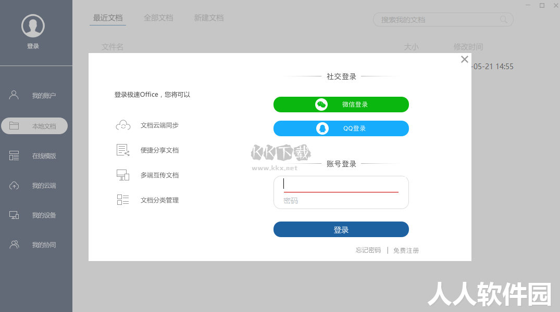This screenshot has height=312, width=560.
Task: Click the document category management (文档分类管理) icon
Action: coord(123,200)
